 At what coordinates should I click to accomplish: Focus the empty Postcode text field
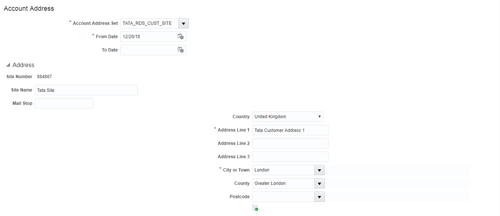283,197
